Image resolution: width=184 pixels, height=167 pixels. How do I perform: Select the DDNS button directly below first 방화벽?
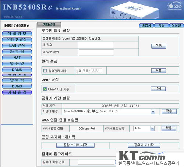17,70
